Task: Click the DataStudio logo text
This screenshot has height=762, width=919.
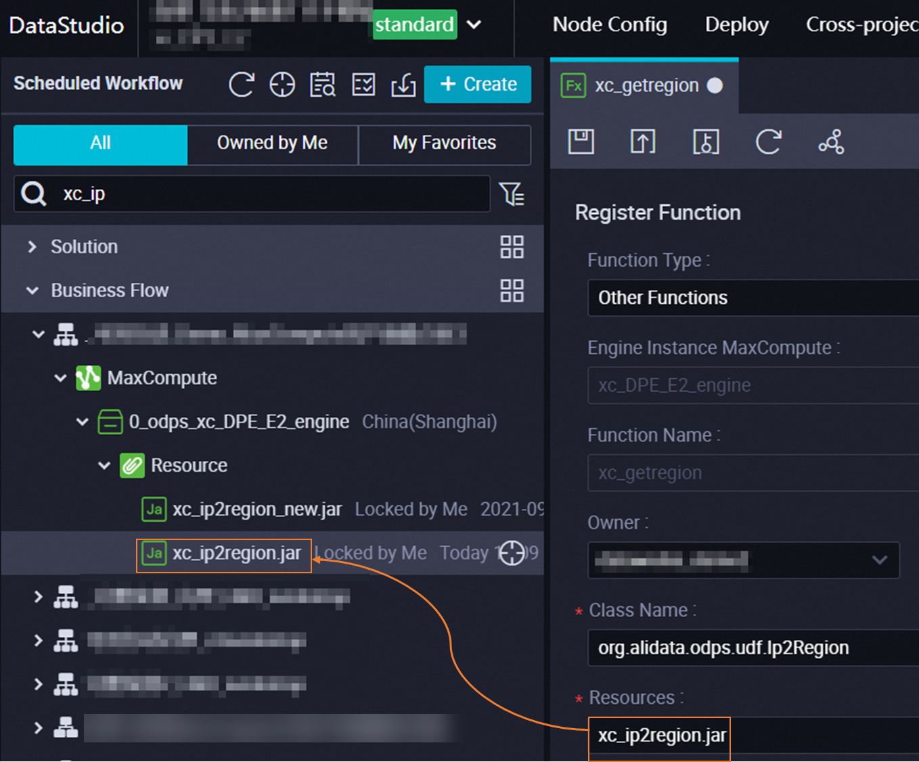Action: point(66,26)
